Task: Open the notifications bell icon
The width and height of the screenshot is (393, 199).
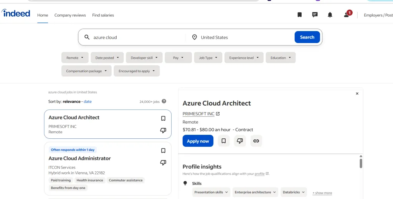Action: coord(330,15)
